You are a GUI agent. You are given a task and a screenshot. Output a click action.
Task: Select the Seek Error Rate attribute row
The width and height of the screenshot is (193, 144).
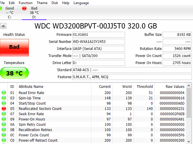[x=93, y=114]
